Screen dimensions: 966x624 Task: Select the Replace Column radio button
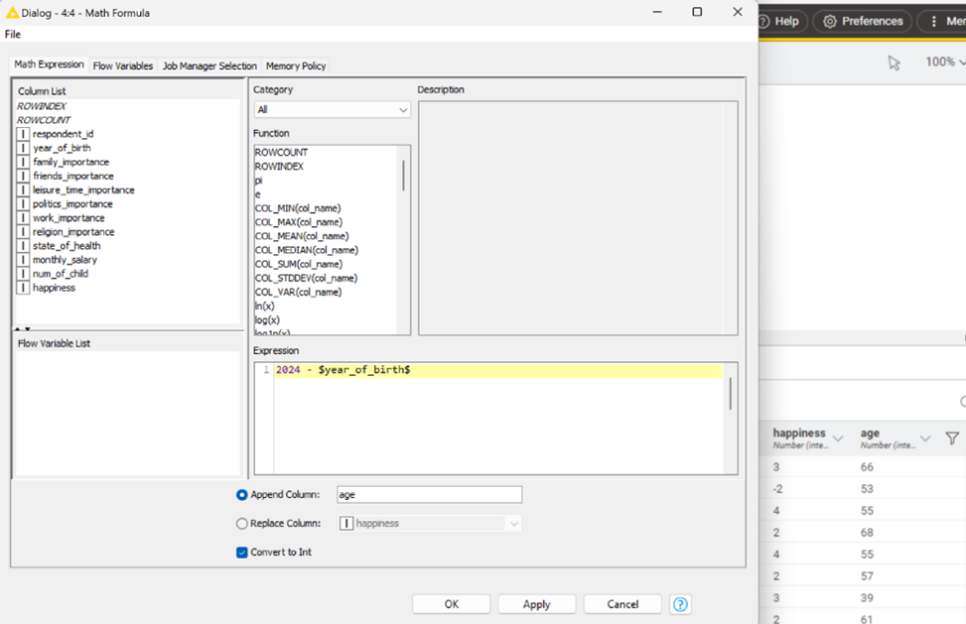click(x=242, y=524)
